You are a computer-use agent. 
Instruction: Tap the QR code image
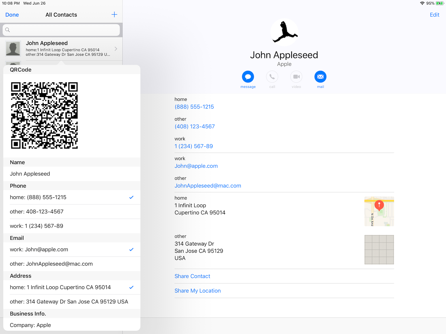click(44, 115)
